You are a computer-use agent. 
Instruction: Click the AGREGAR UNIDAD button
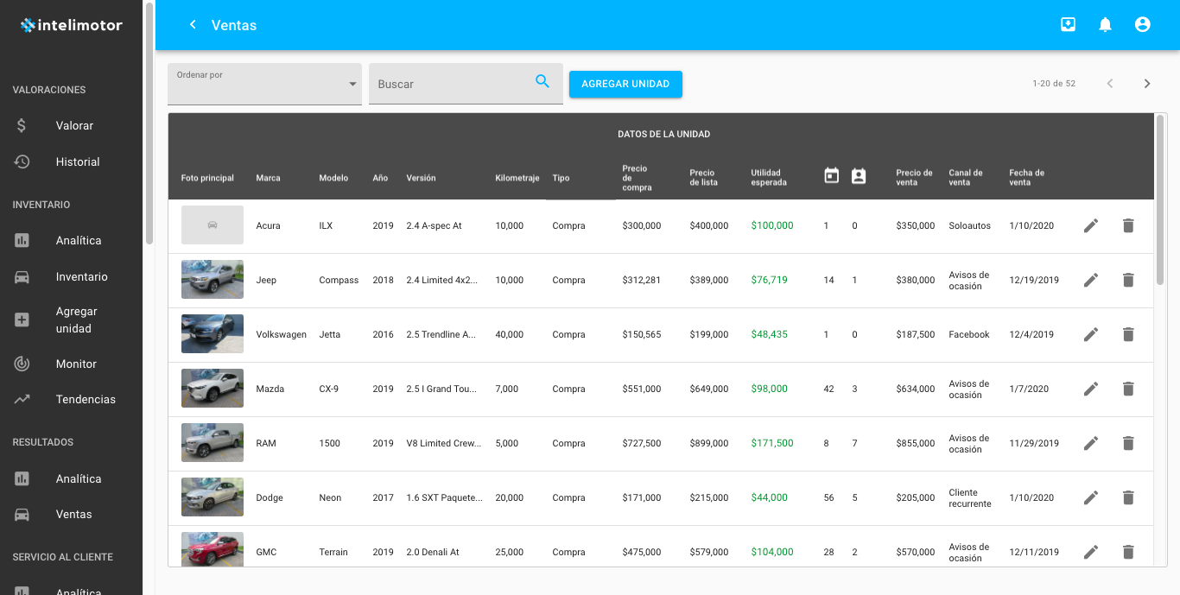(x=625, y=84)
